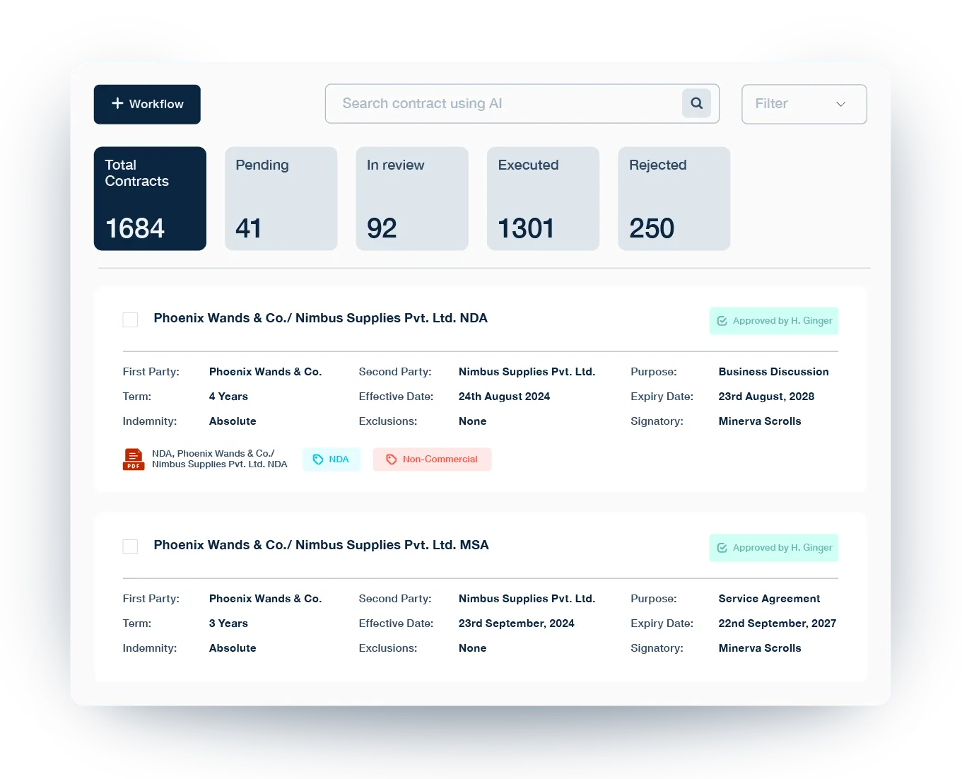Select the checkbox on the NDA contract card
Viewport: 962px width, 779px height.
click(130, 320)
